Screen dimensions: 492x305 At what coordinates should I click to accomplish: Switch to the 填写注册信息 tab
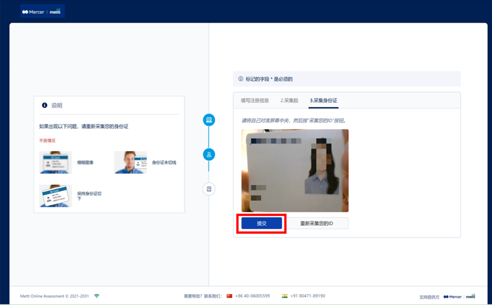(x=255, y=101)
